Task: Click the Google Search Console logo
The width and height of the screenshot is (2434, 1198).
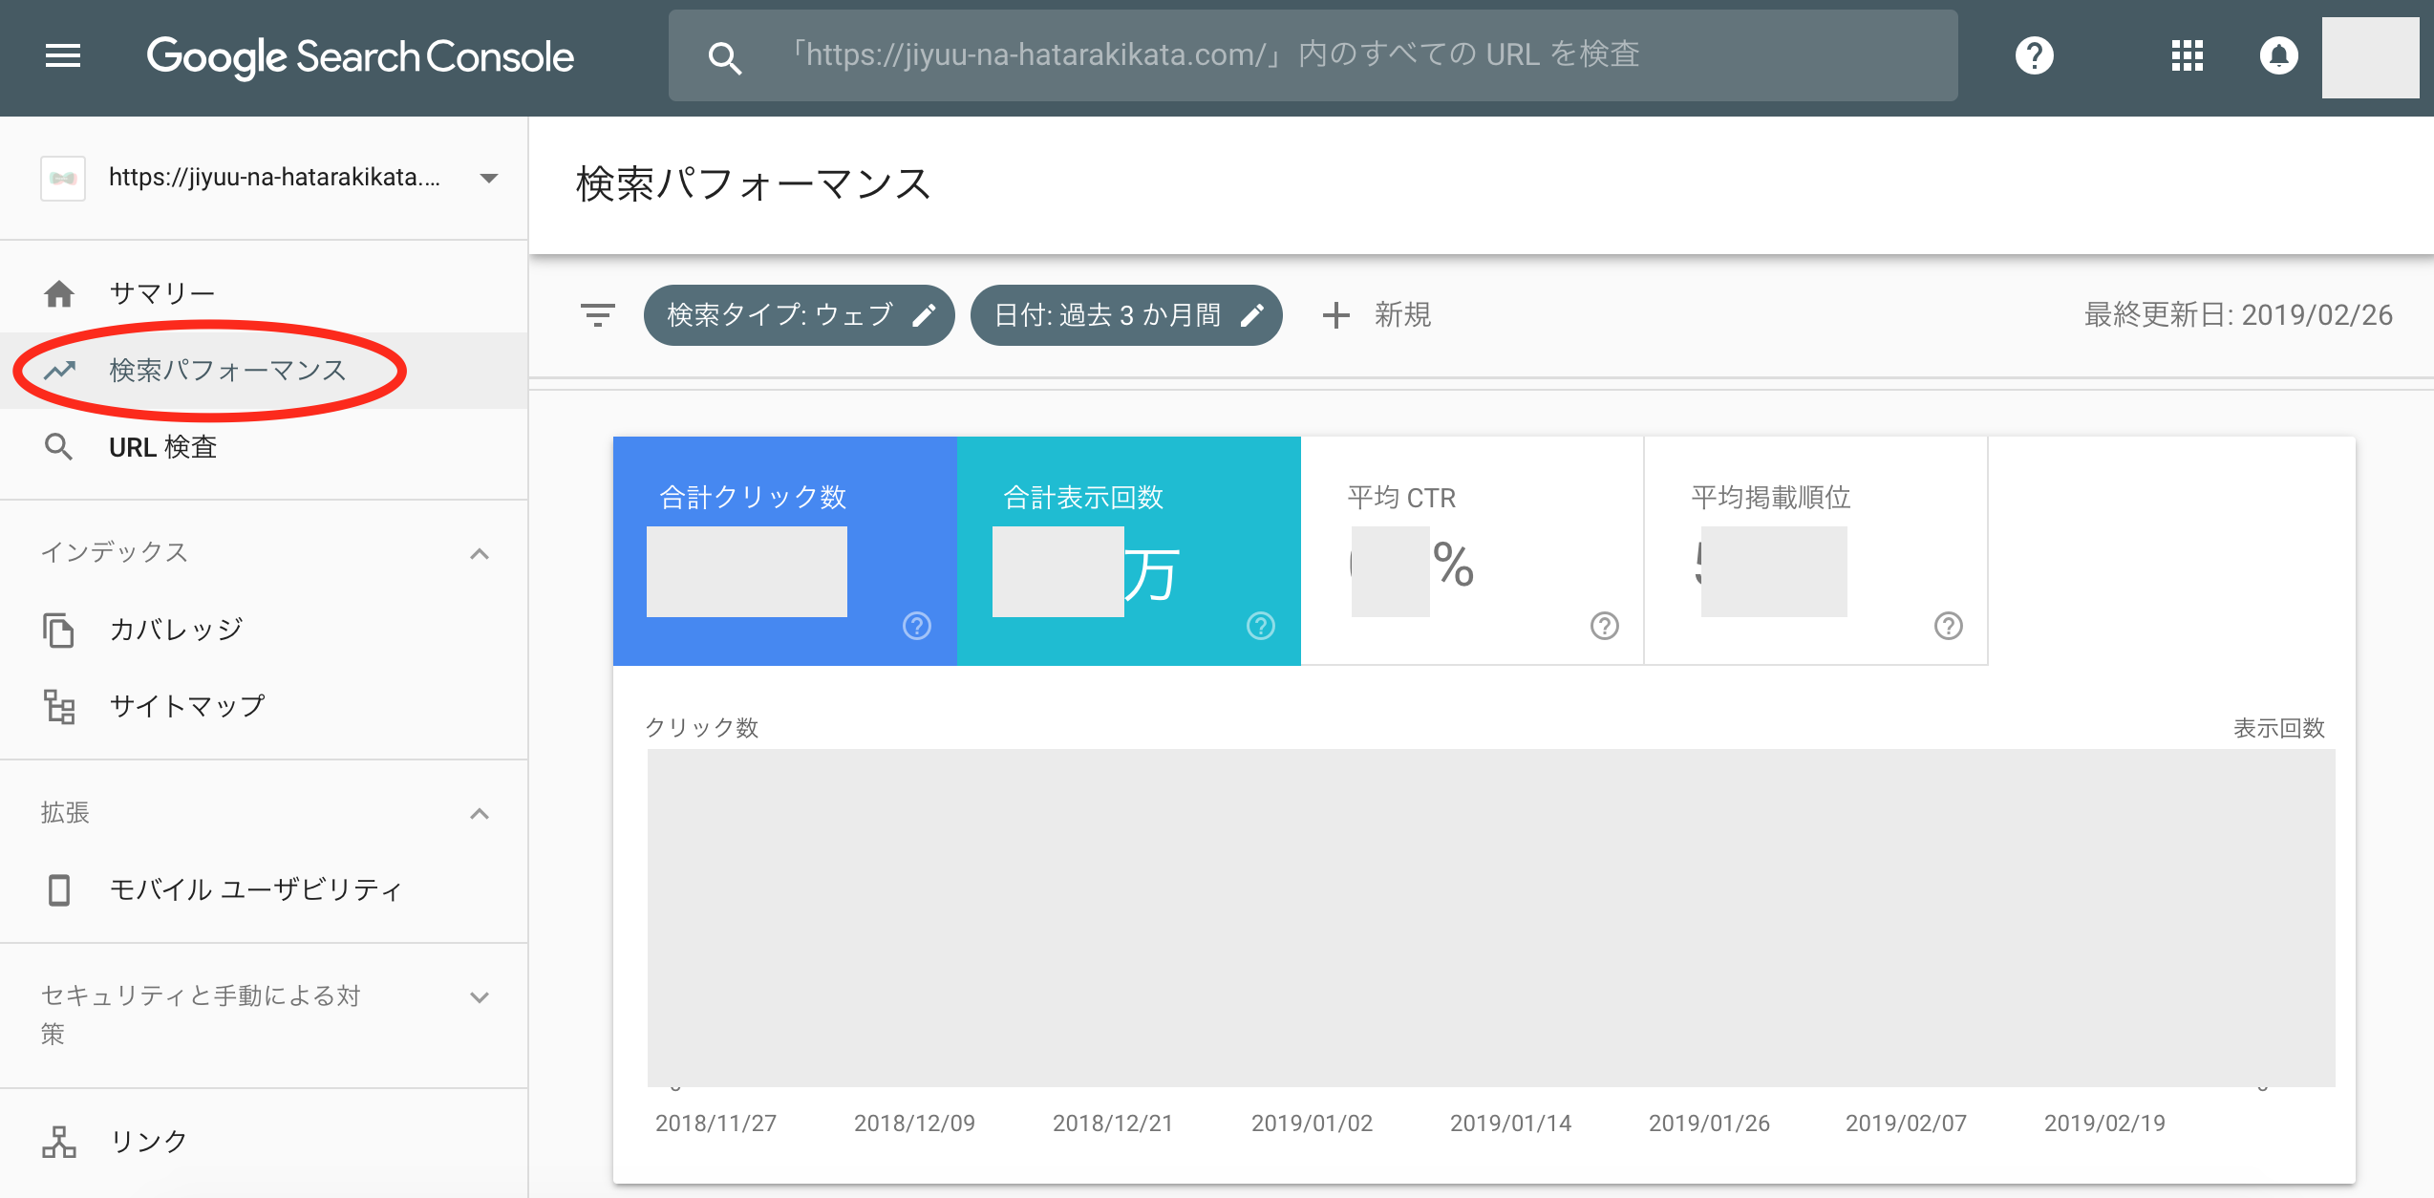Action: pos(360,57)
